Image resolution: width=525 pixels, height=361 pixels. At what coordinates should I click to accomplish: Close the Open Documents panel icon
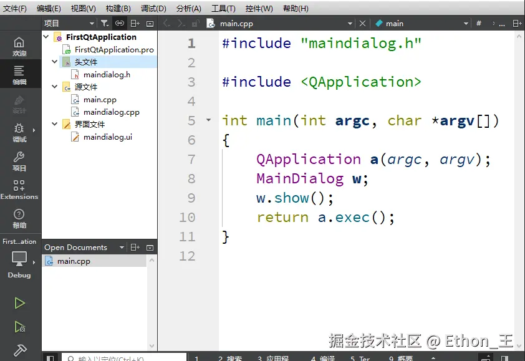point(150,248)
